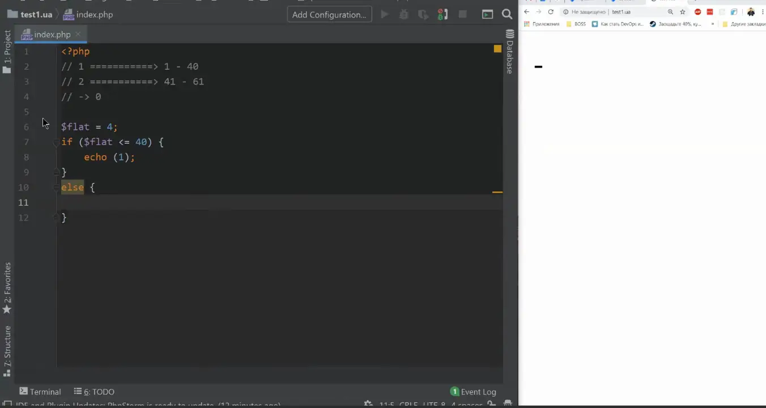Open the Приложения apps bookmark

[542, 24]
